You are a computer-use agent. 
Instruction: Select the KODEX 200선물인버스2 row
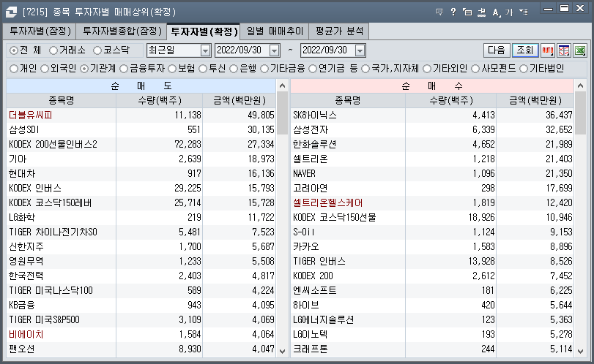pos(141,145)
